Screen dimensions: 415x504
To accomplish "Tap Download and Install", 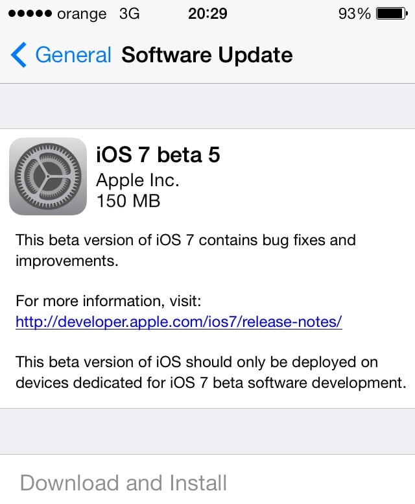I will coord(123,483).
